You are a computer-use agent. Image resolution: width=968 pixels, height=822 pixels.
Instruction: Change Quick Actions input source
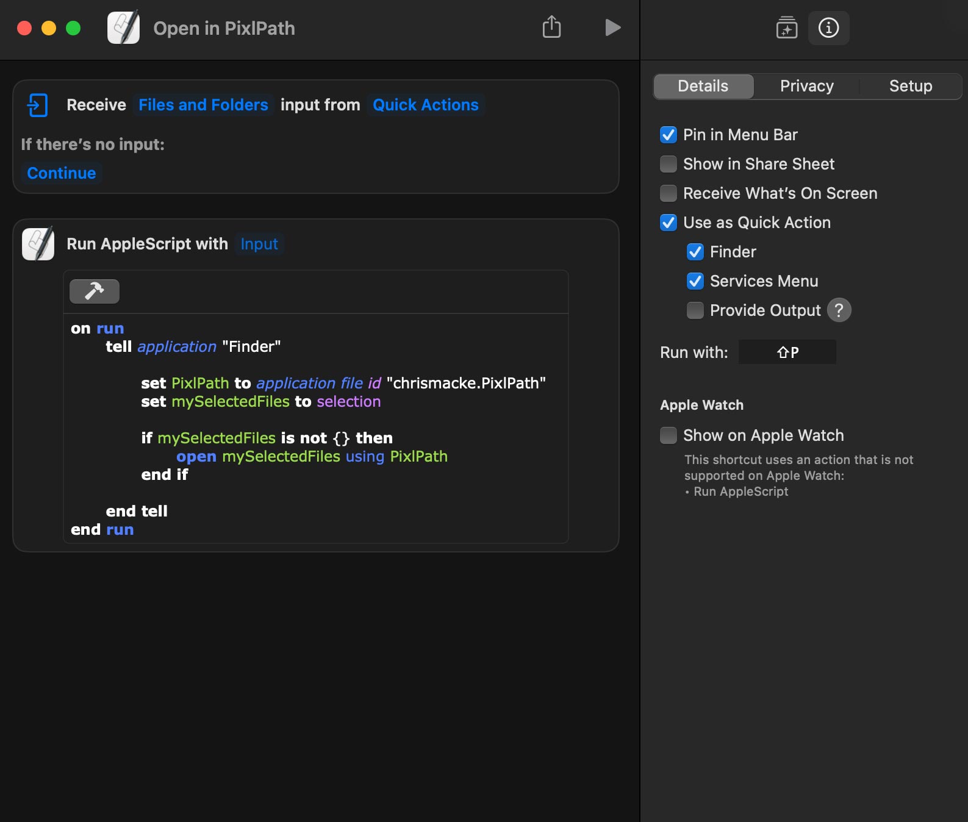point(425,105)
